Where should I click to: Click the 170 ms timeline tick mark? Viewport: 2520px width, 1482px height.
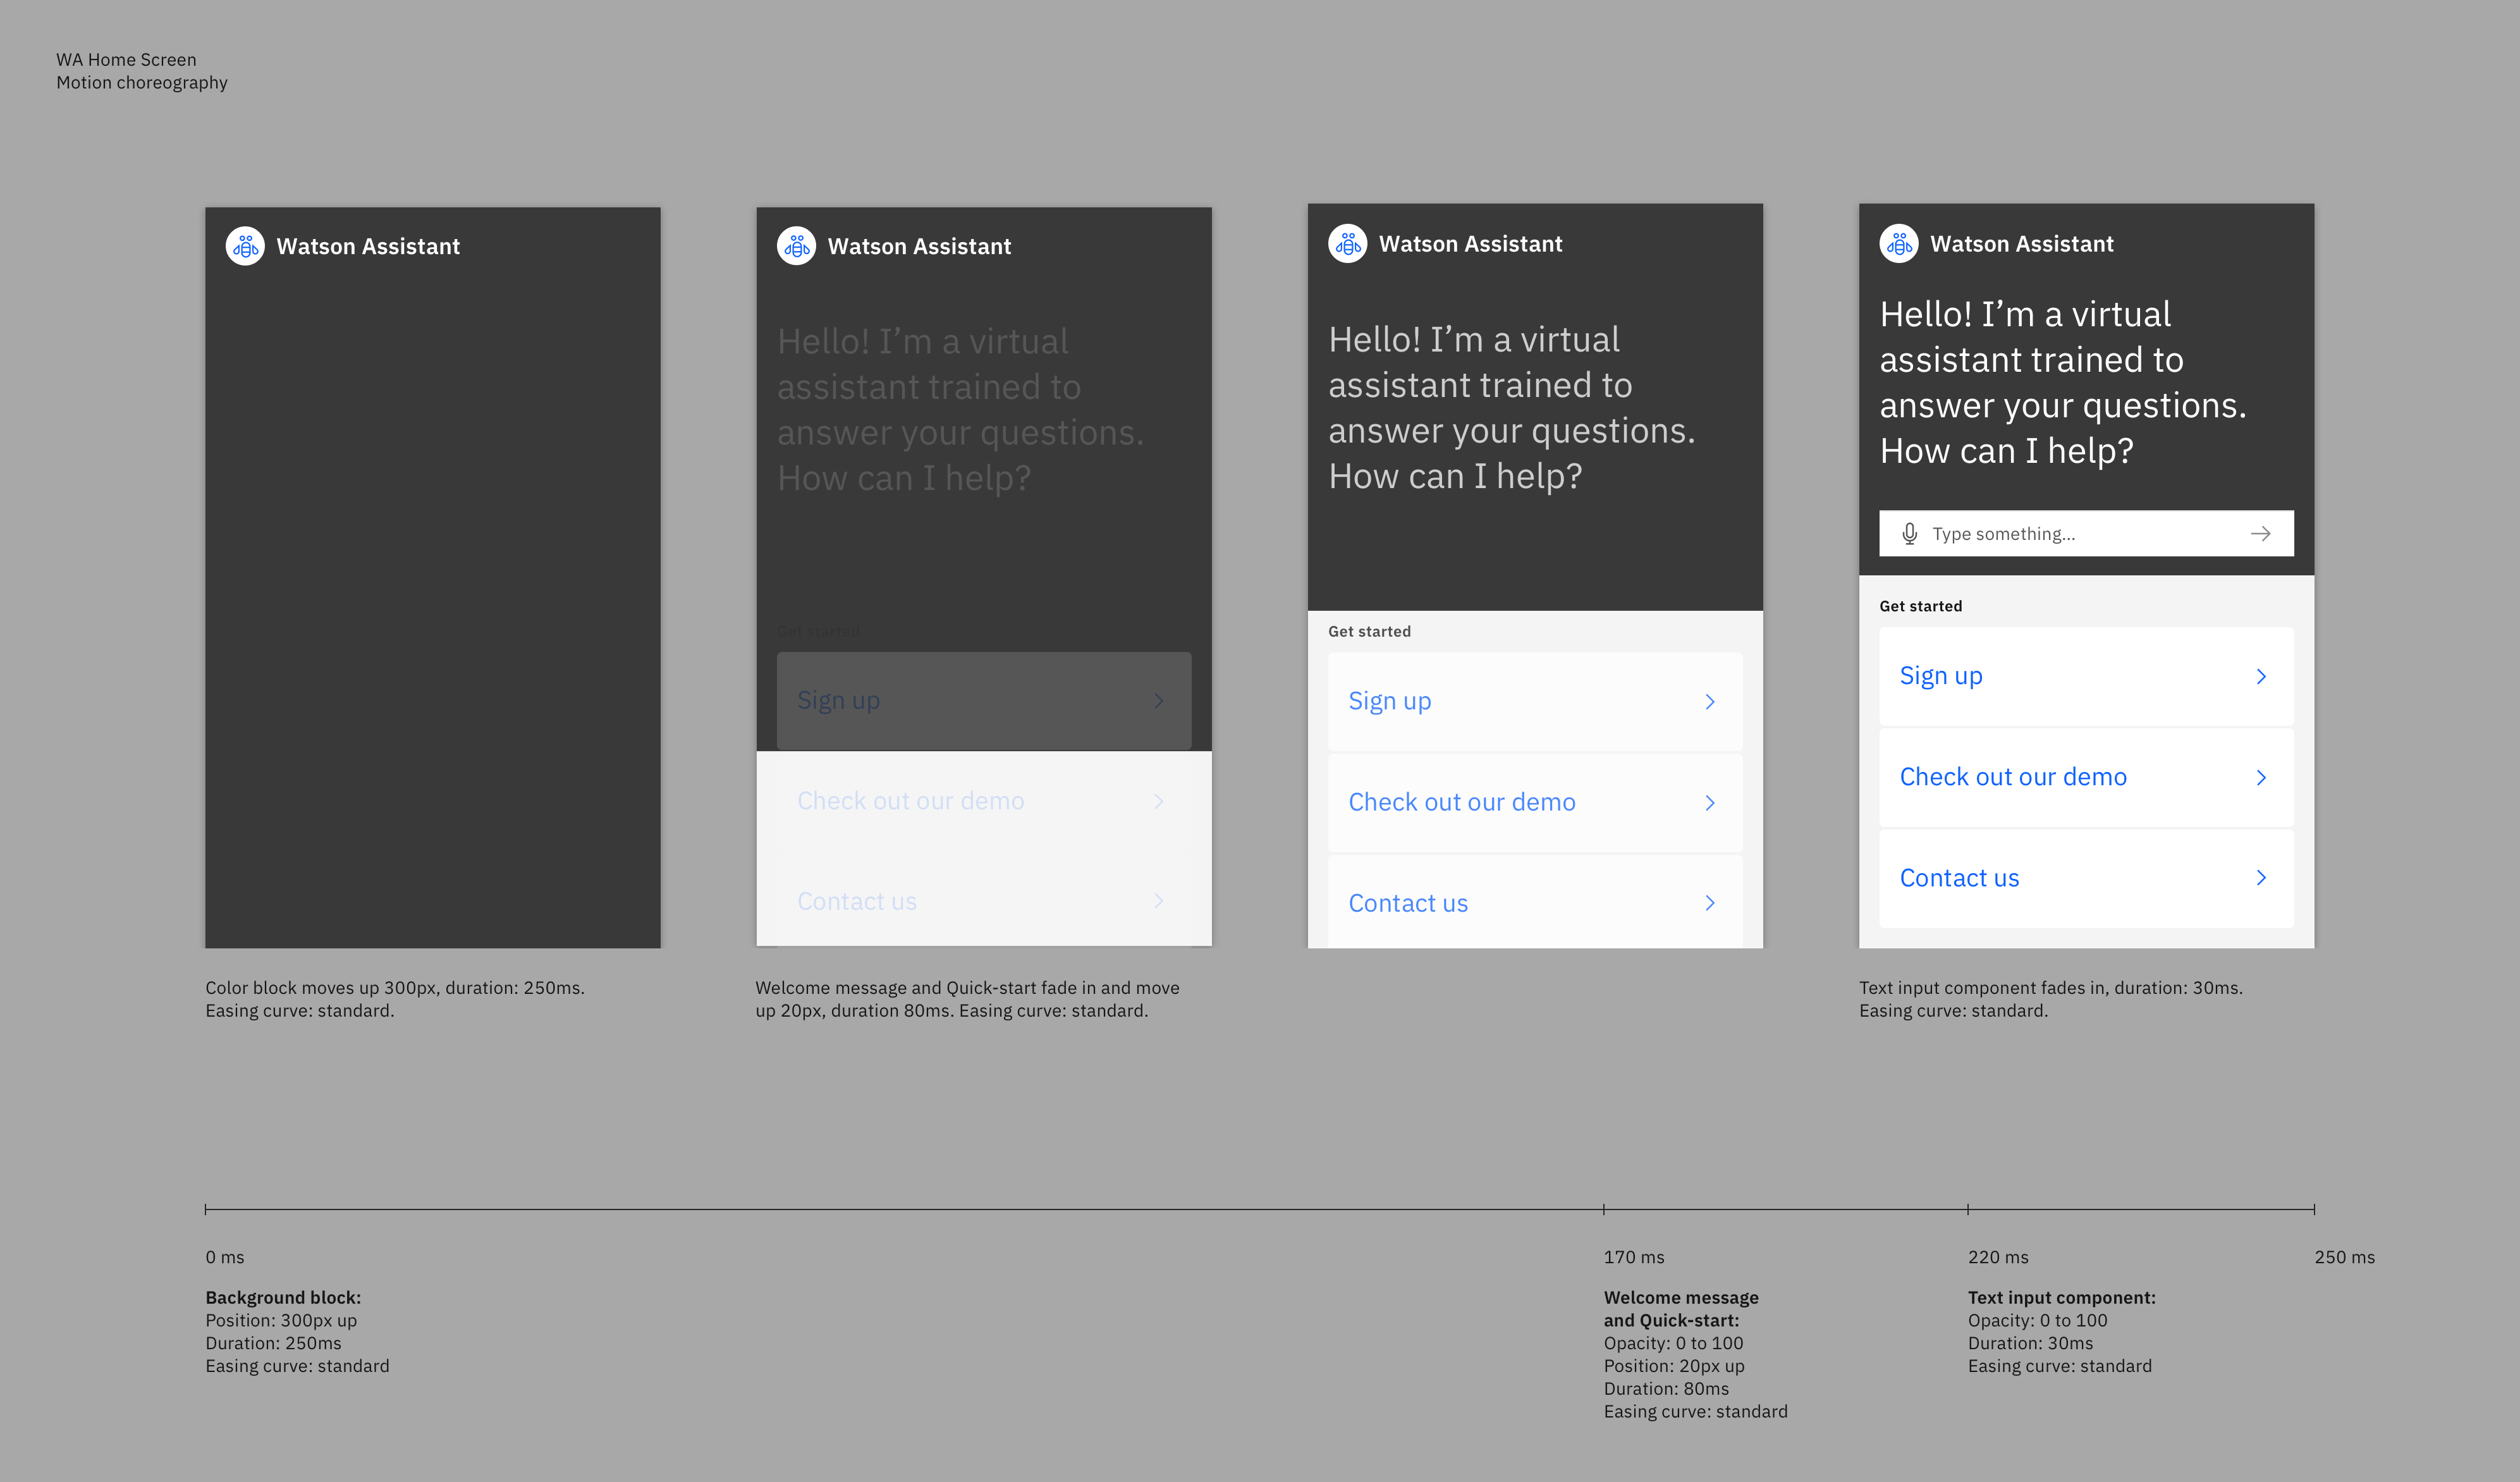[1604, 1210]
